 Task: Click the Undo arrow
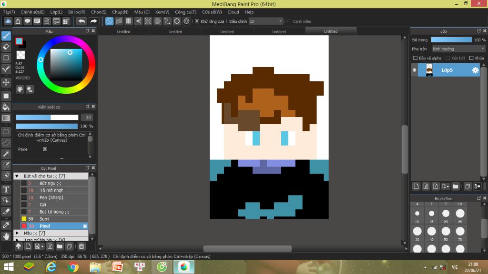81,21
